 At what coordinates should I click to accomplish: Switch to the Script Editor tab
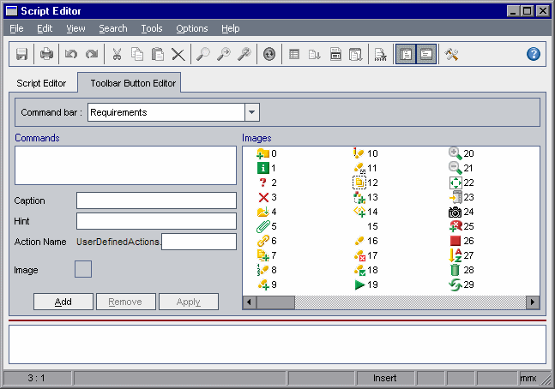coord(43,83)
